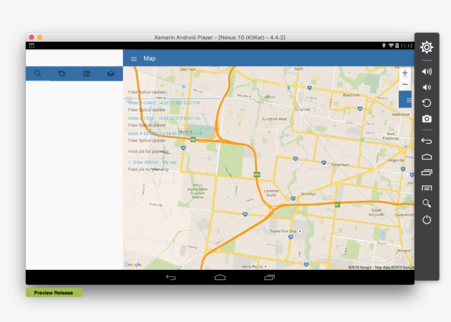Expand the blue drawer handle on map edge
The width and height of the screenshot is (451, 322).
(x=408, y=100)
